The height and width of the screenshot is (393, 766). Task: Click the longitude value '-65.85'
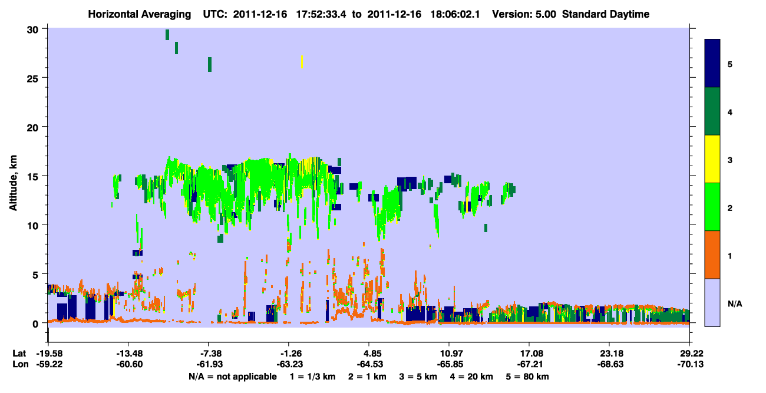449,365
